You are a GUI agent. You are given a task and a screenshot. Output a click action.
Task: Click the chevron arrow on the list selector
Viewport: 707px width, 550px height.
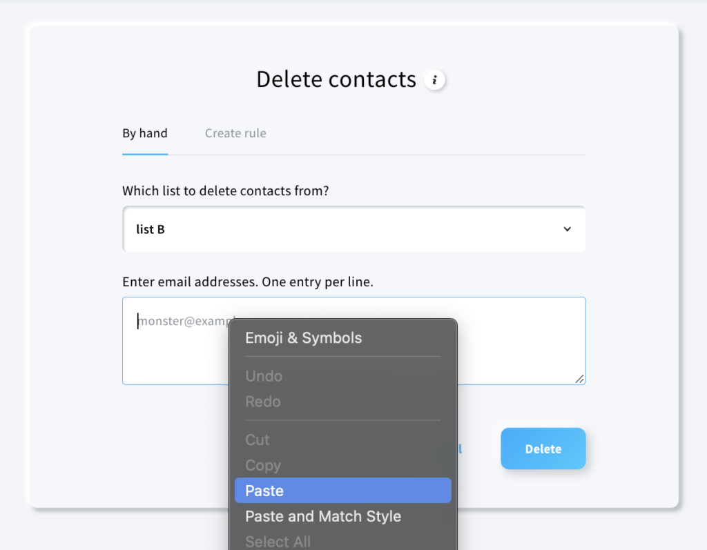point(566,229)
